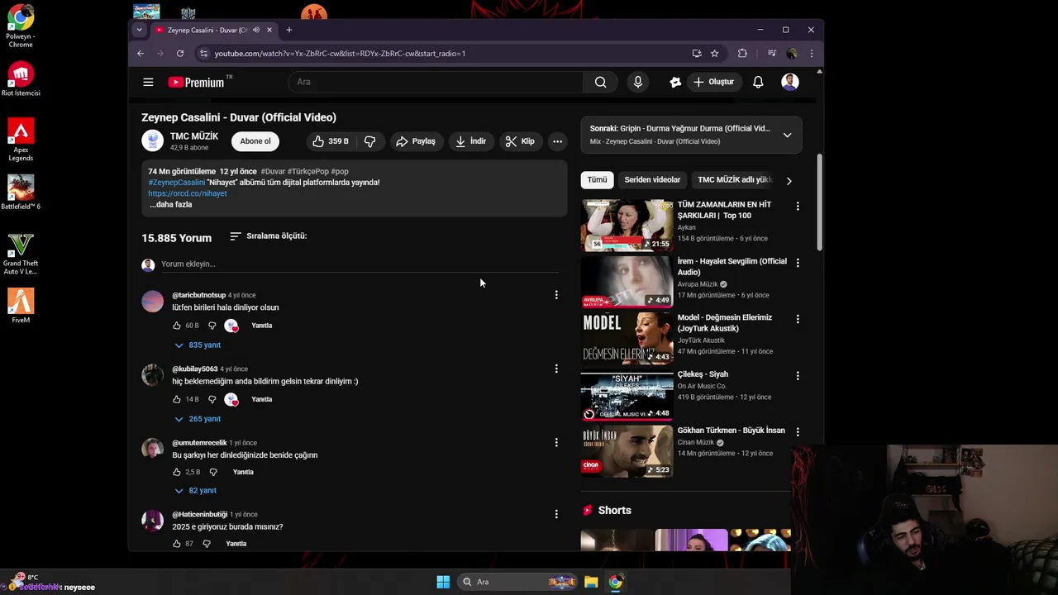Like the @umutemrecelik comment
Screen dimensions: 1058x595
pos(177,472)
